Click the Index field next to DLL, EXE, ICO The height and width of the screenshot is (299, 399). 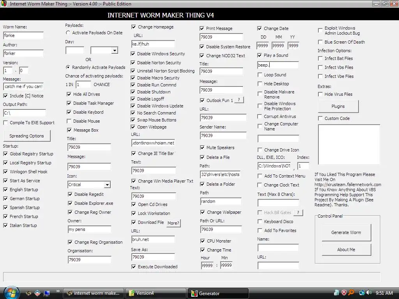click(303, 166)
